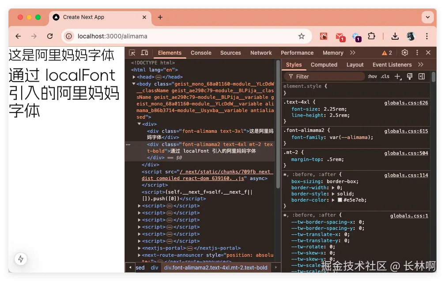The height and width of the screenshot is (281, 445).
Task: Open the red paw extension icon
Action: 324,36
